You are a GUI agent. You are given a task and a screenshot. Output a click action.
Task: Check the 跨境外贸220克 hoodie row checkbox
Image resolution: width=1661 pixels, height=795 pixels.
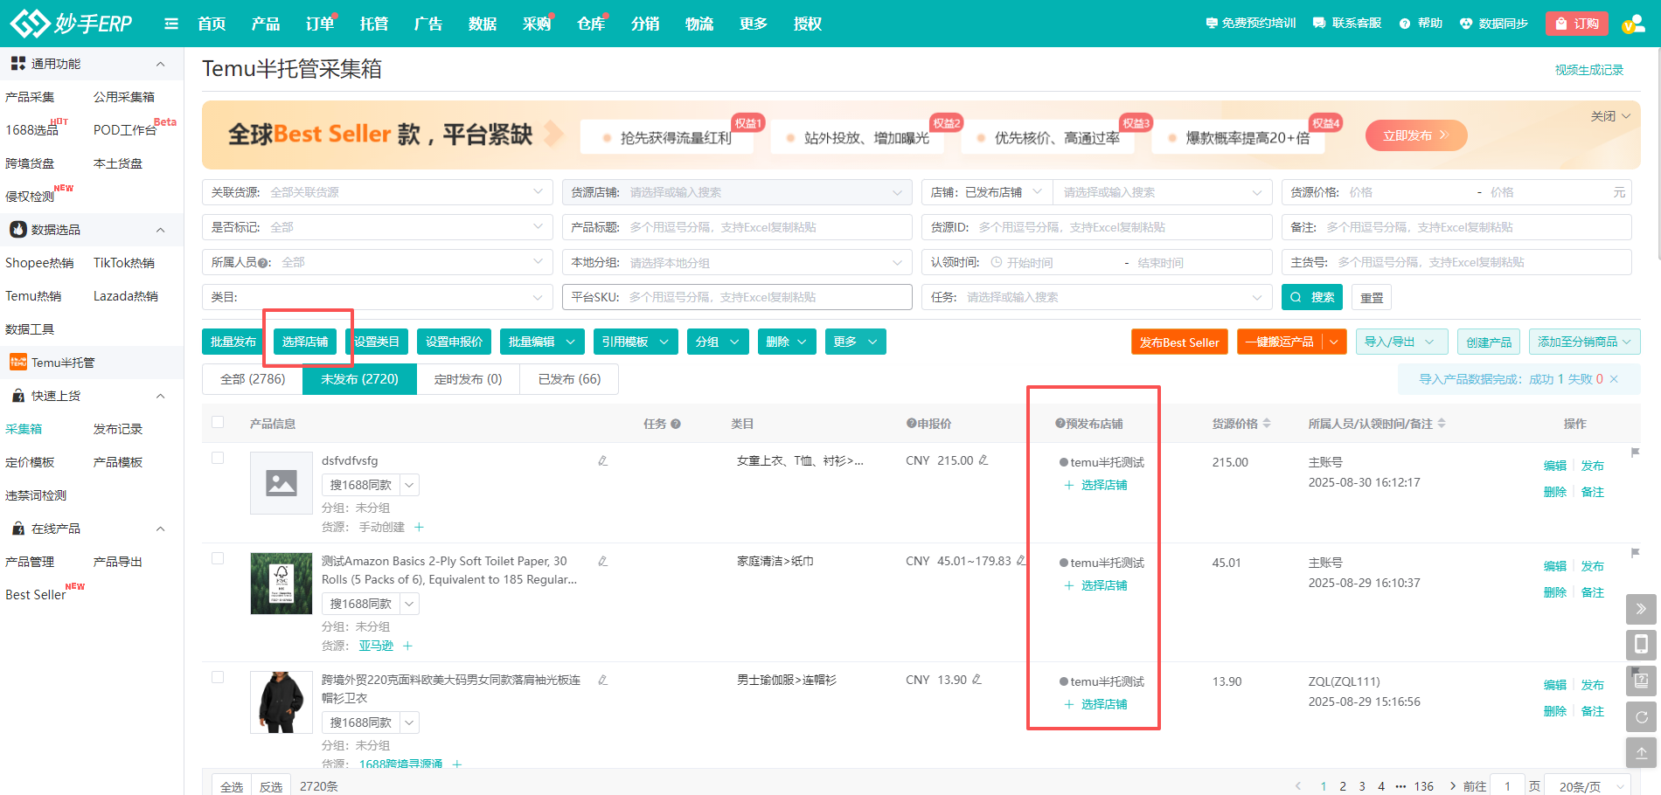(218, 677)
